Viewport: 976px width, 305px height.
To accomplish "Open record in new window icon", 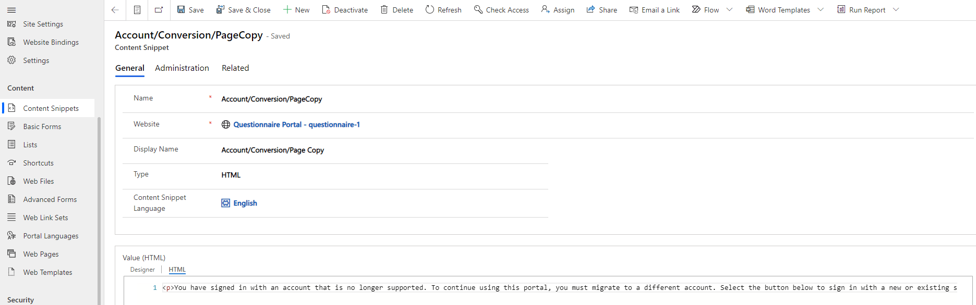I will coord(159,10).
